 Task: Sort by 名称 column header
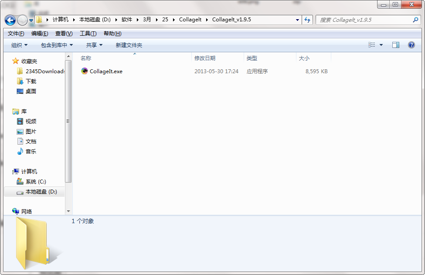tap(86, 58)
